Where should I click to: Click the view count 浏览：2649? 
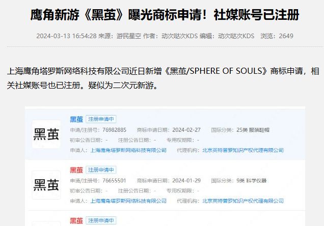pos(277,36)
